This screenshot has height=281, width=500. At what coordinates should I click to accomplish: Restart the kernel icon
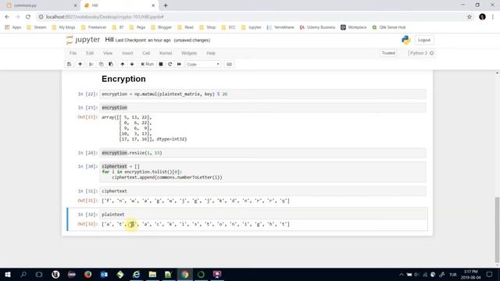[x=170, y=64]
